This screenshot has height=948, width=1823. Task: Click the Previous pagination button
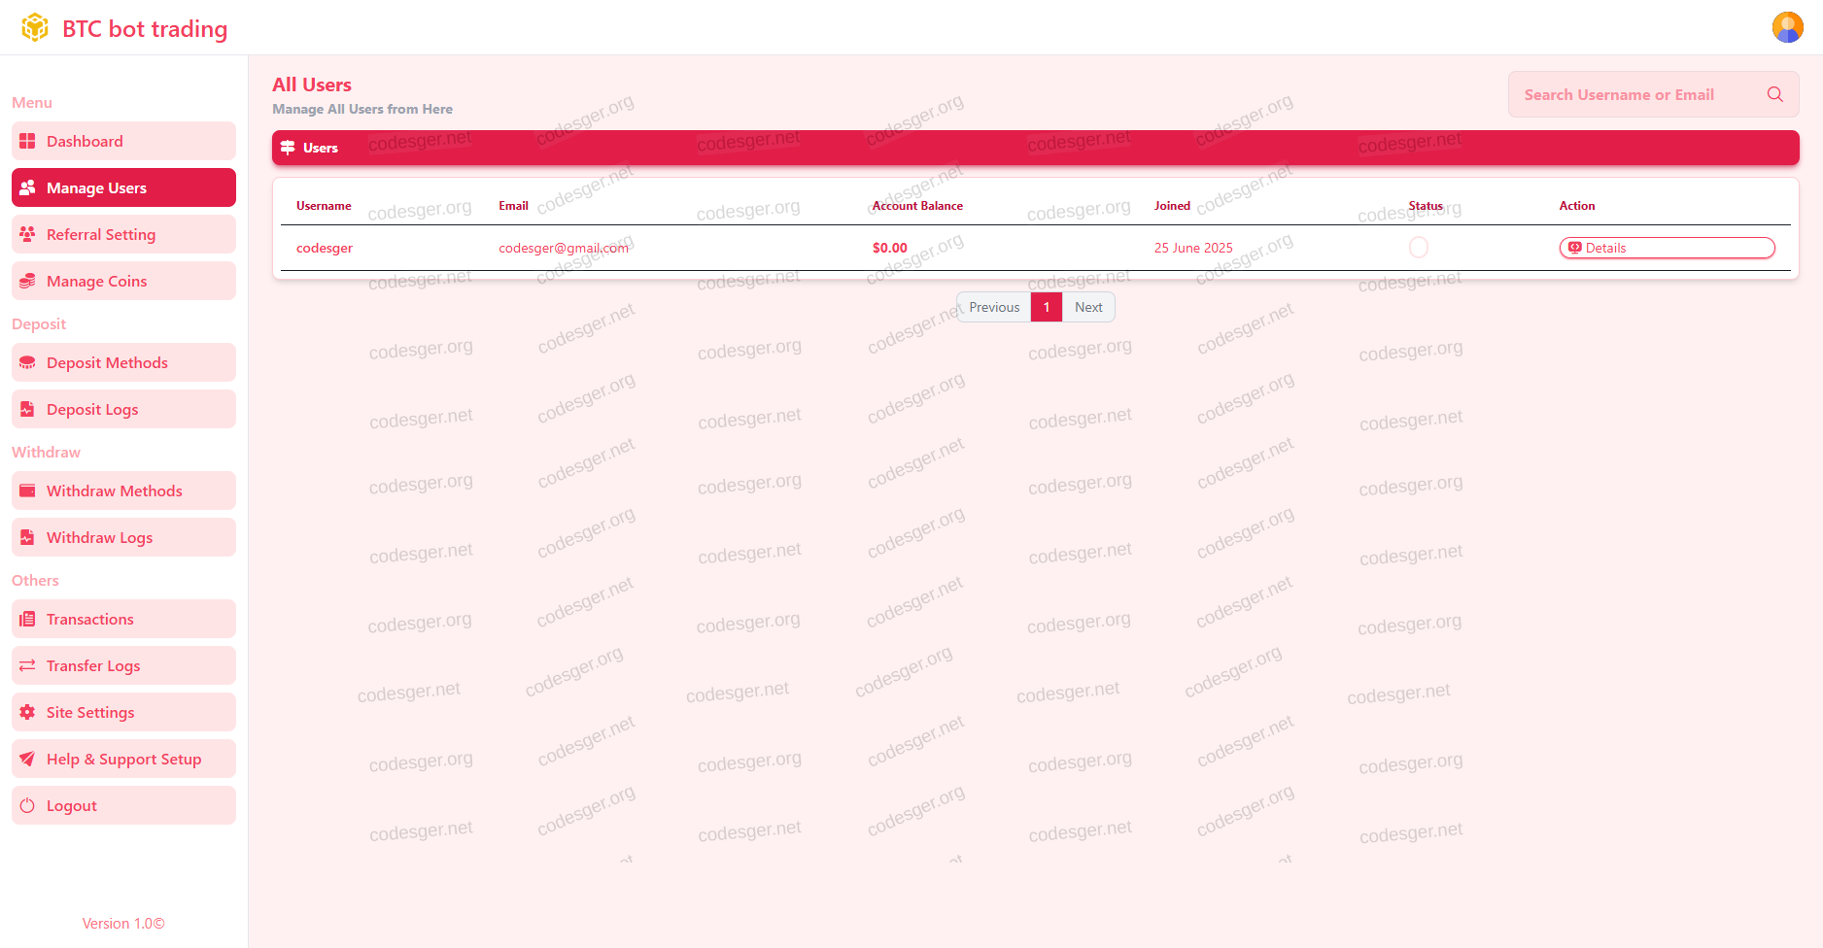[x=993, y=307]
